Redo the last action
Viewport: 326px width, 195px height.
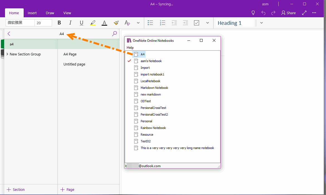pos(273,13)
